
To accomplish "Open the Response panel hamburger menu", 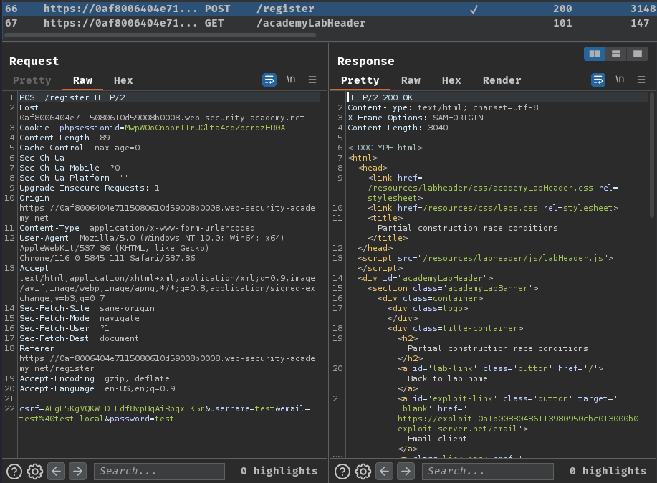I will (641, 80).
